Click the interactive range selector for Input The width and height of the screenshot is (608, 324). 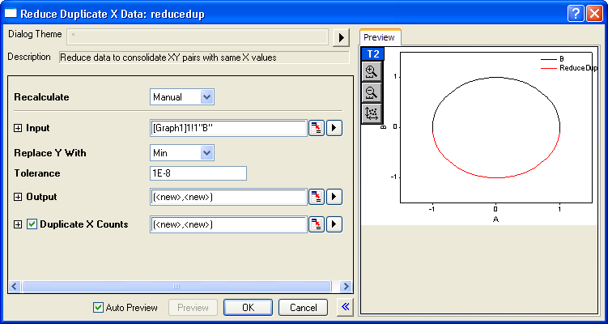coord(316,128)
